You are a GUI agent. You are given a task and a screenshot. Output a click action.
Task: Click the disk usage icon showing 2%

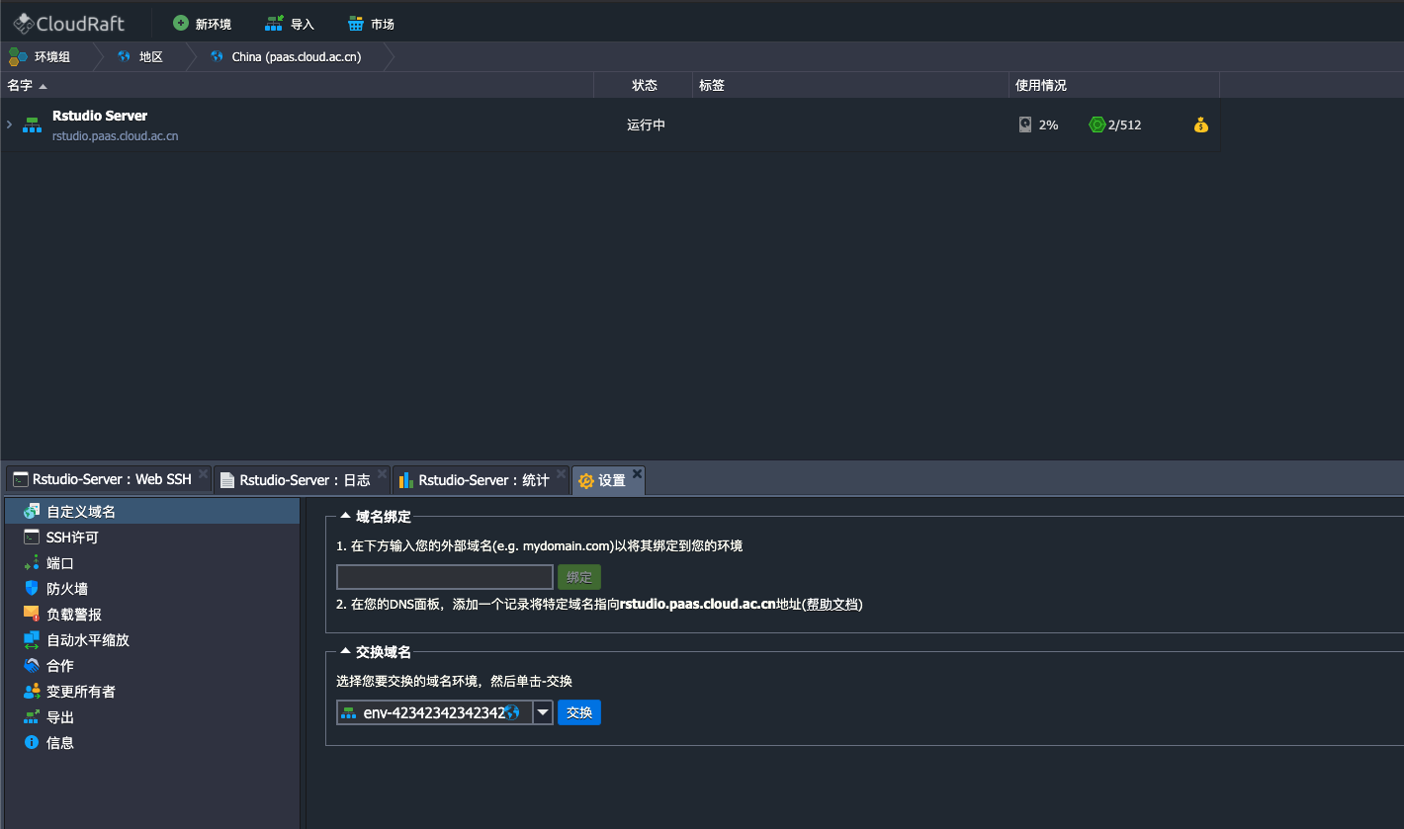[1025, 125]
